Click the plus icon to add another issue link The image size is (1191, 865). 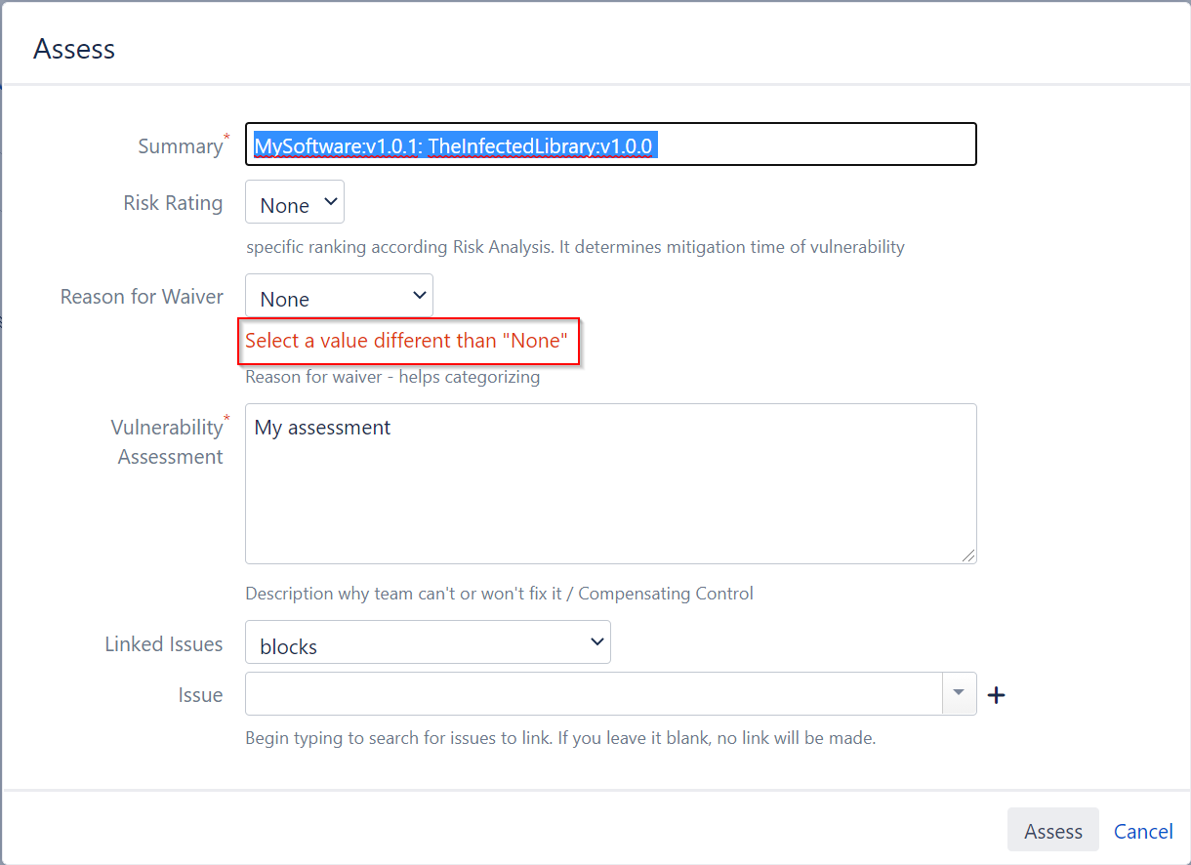[x=996, y=694]
